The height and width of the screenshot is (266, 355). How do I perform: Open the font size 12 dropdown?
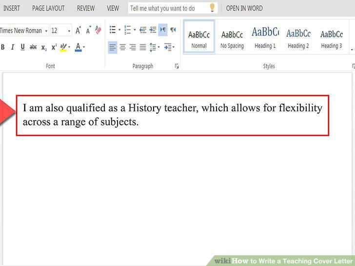click(69, 31)
